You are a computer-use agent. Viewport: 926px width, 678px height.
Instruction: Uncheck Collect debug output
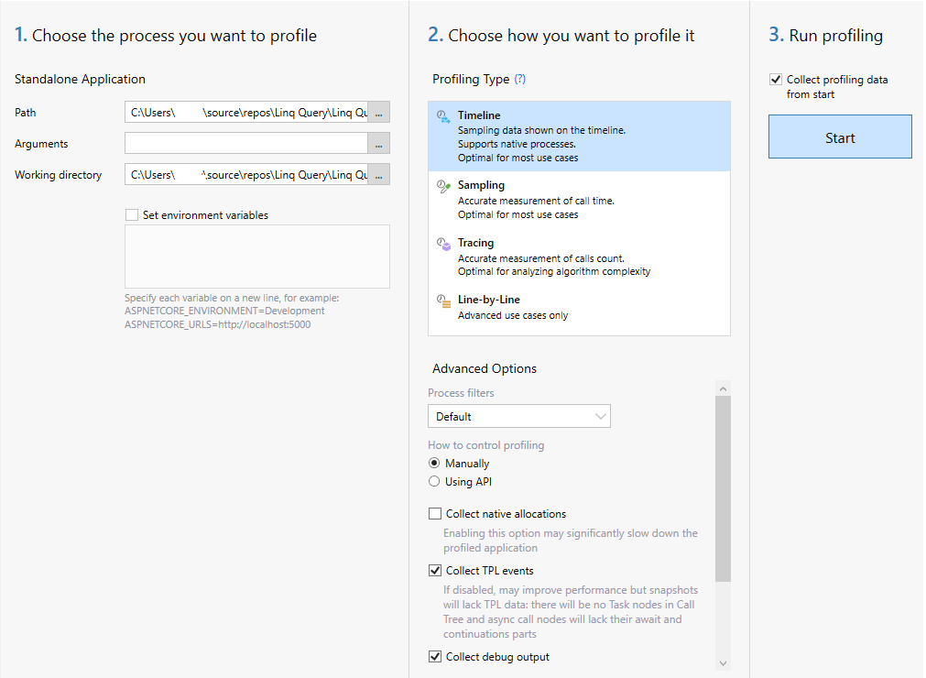coord(435,656)
